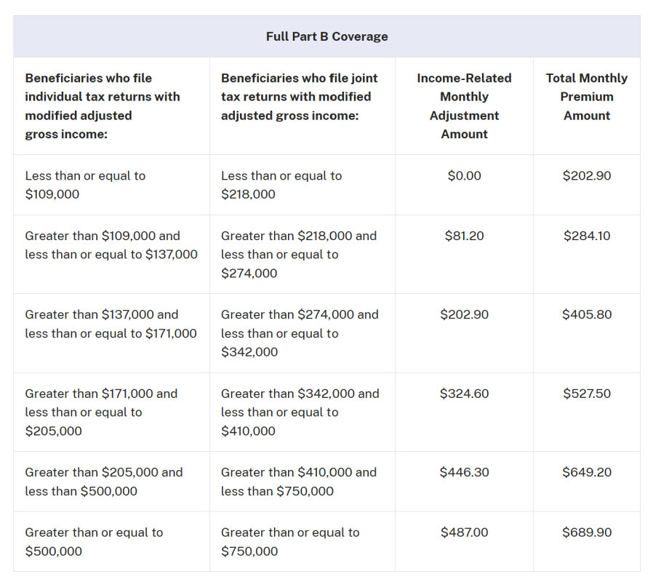661x582 pixels.
Task: Select the $0.00 adjustment amount cell
Action: point(464,176)
